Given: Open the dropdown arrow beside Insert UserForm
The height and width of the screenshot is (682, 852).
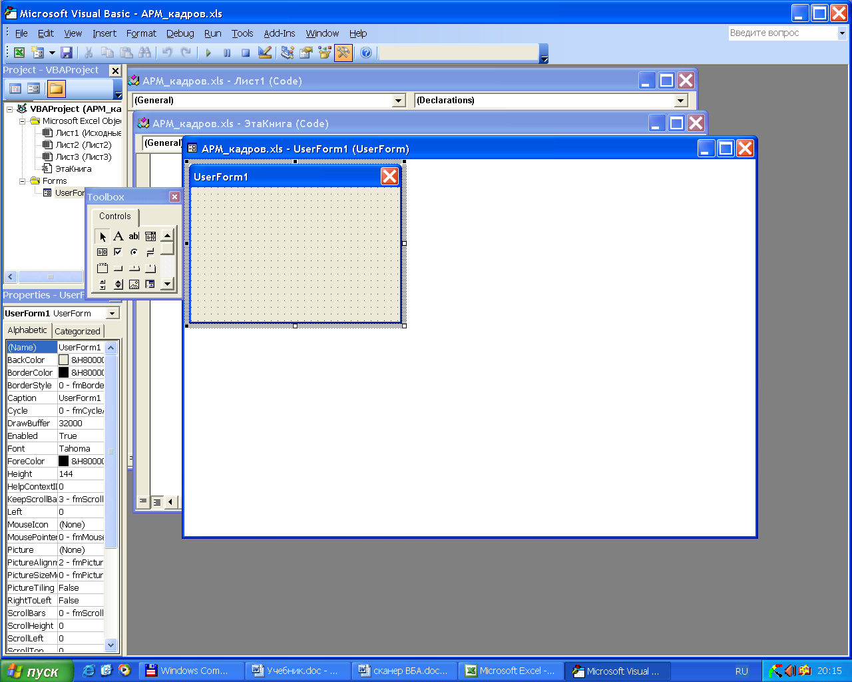Looking at the screenshot, I should point(52,53).
